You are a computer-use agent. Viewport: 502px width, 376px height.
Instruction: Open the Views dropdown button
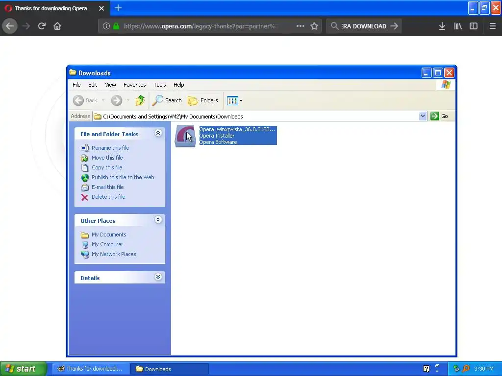[x=235, y=100]
